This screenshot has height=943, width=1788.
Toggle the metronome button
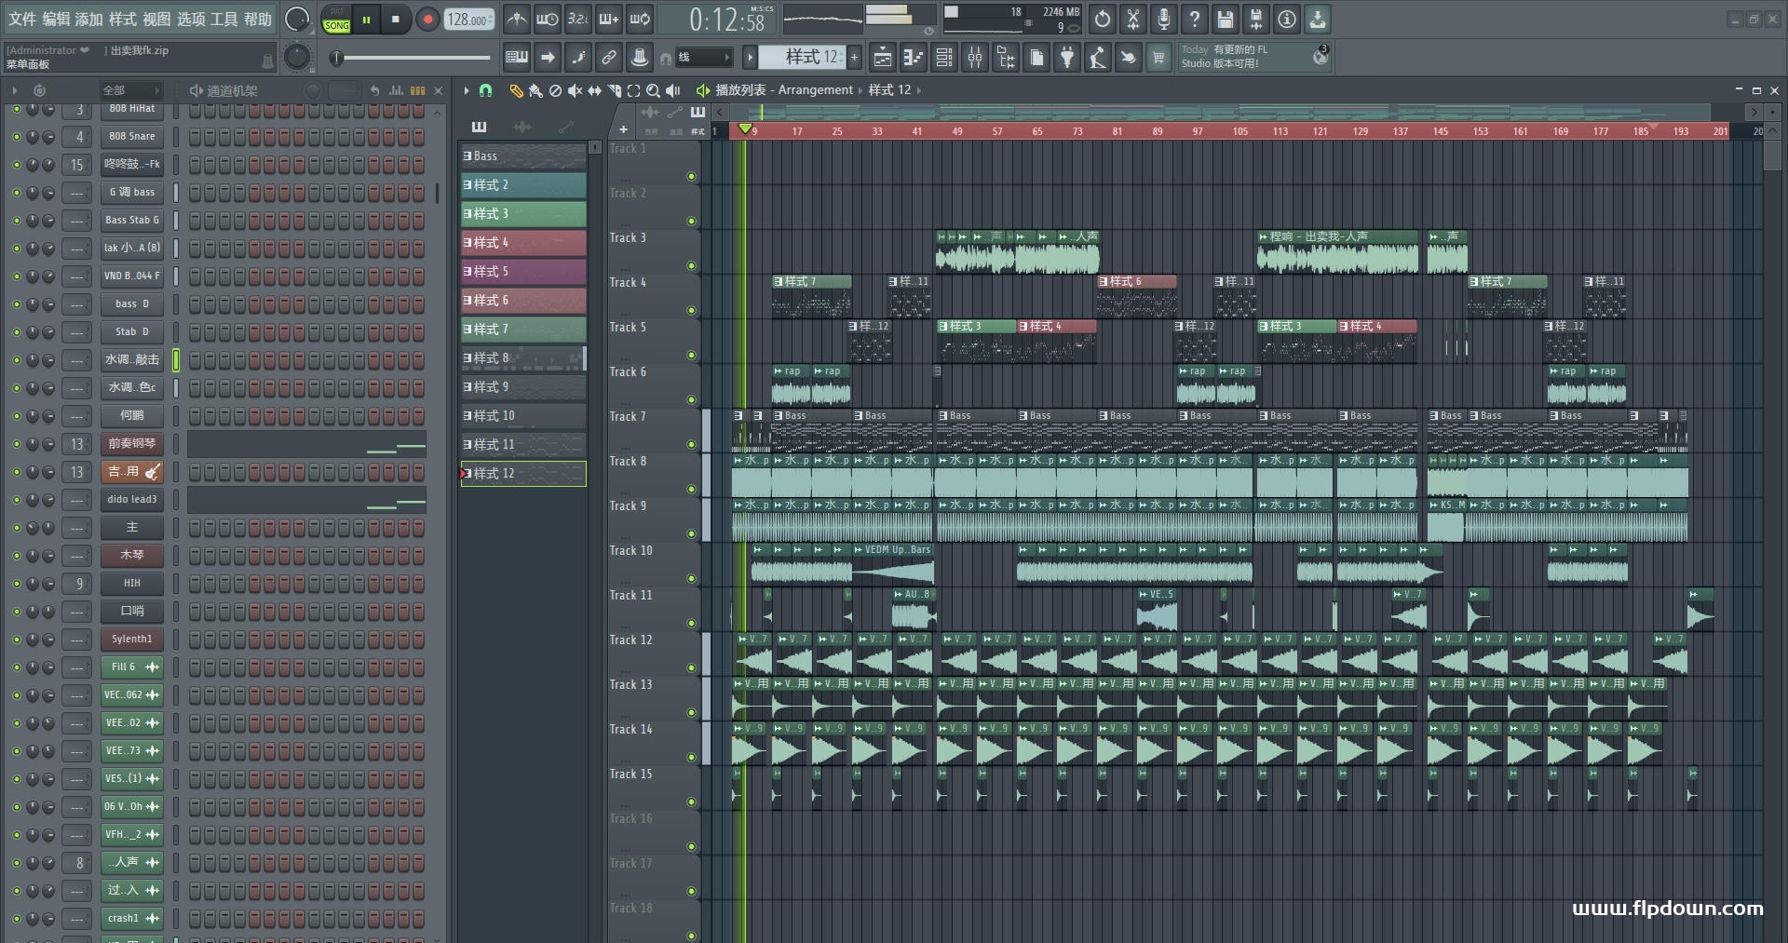pyautogui.click(x=517, y=20)
